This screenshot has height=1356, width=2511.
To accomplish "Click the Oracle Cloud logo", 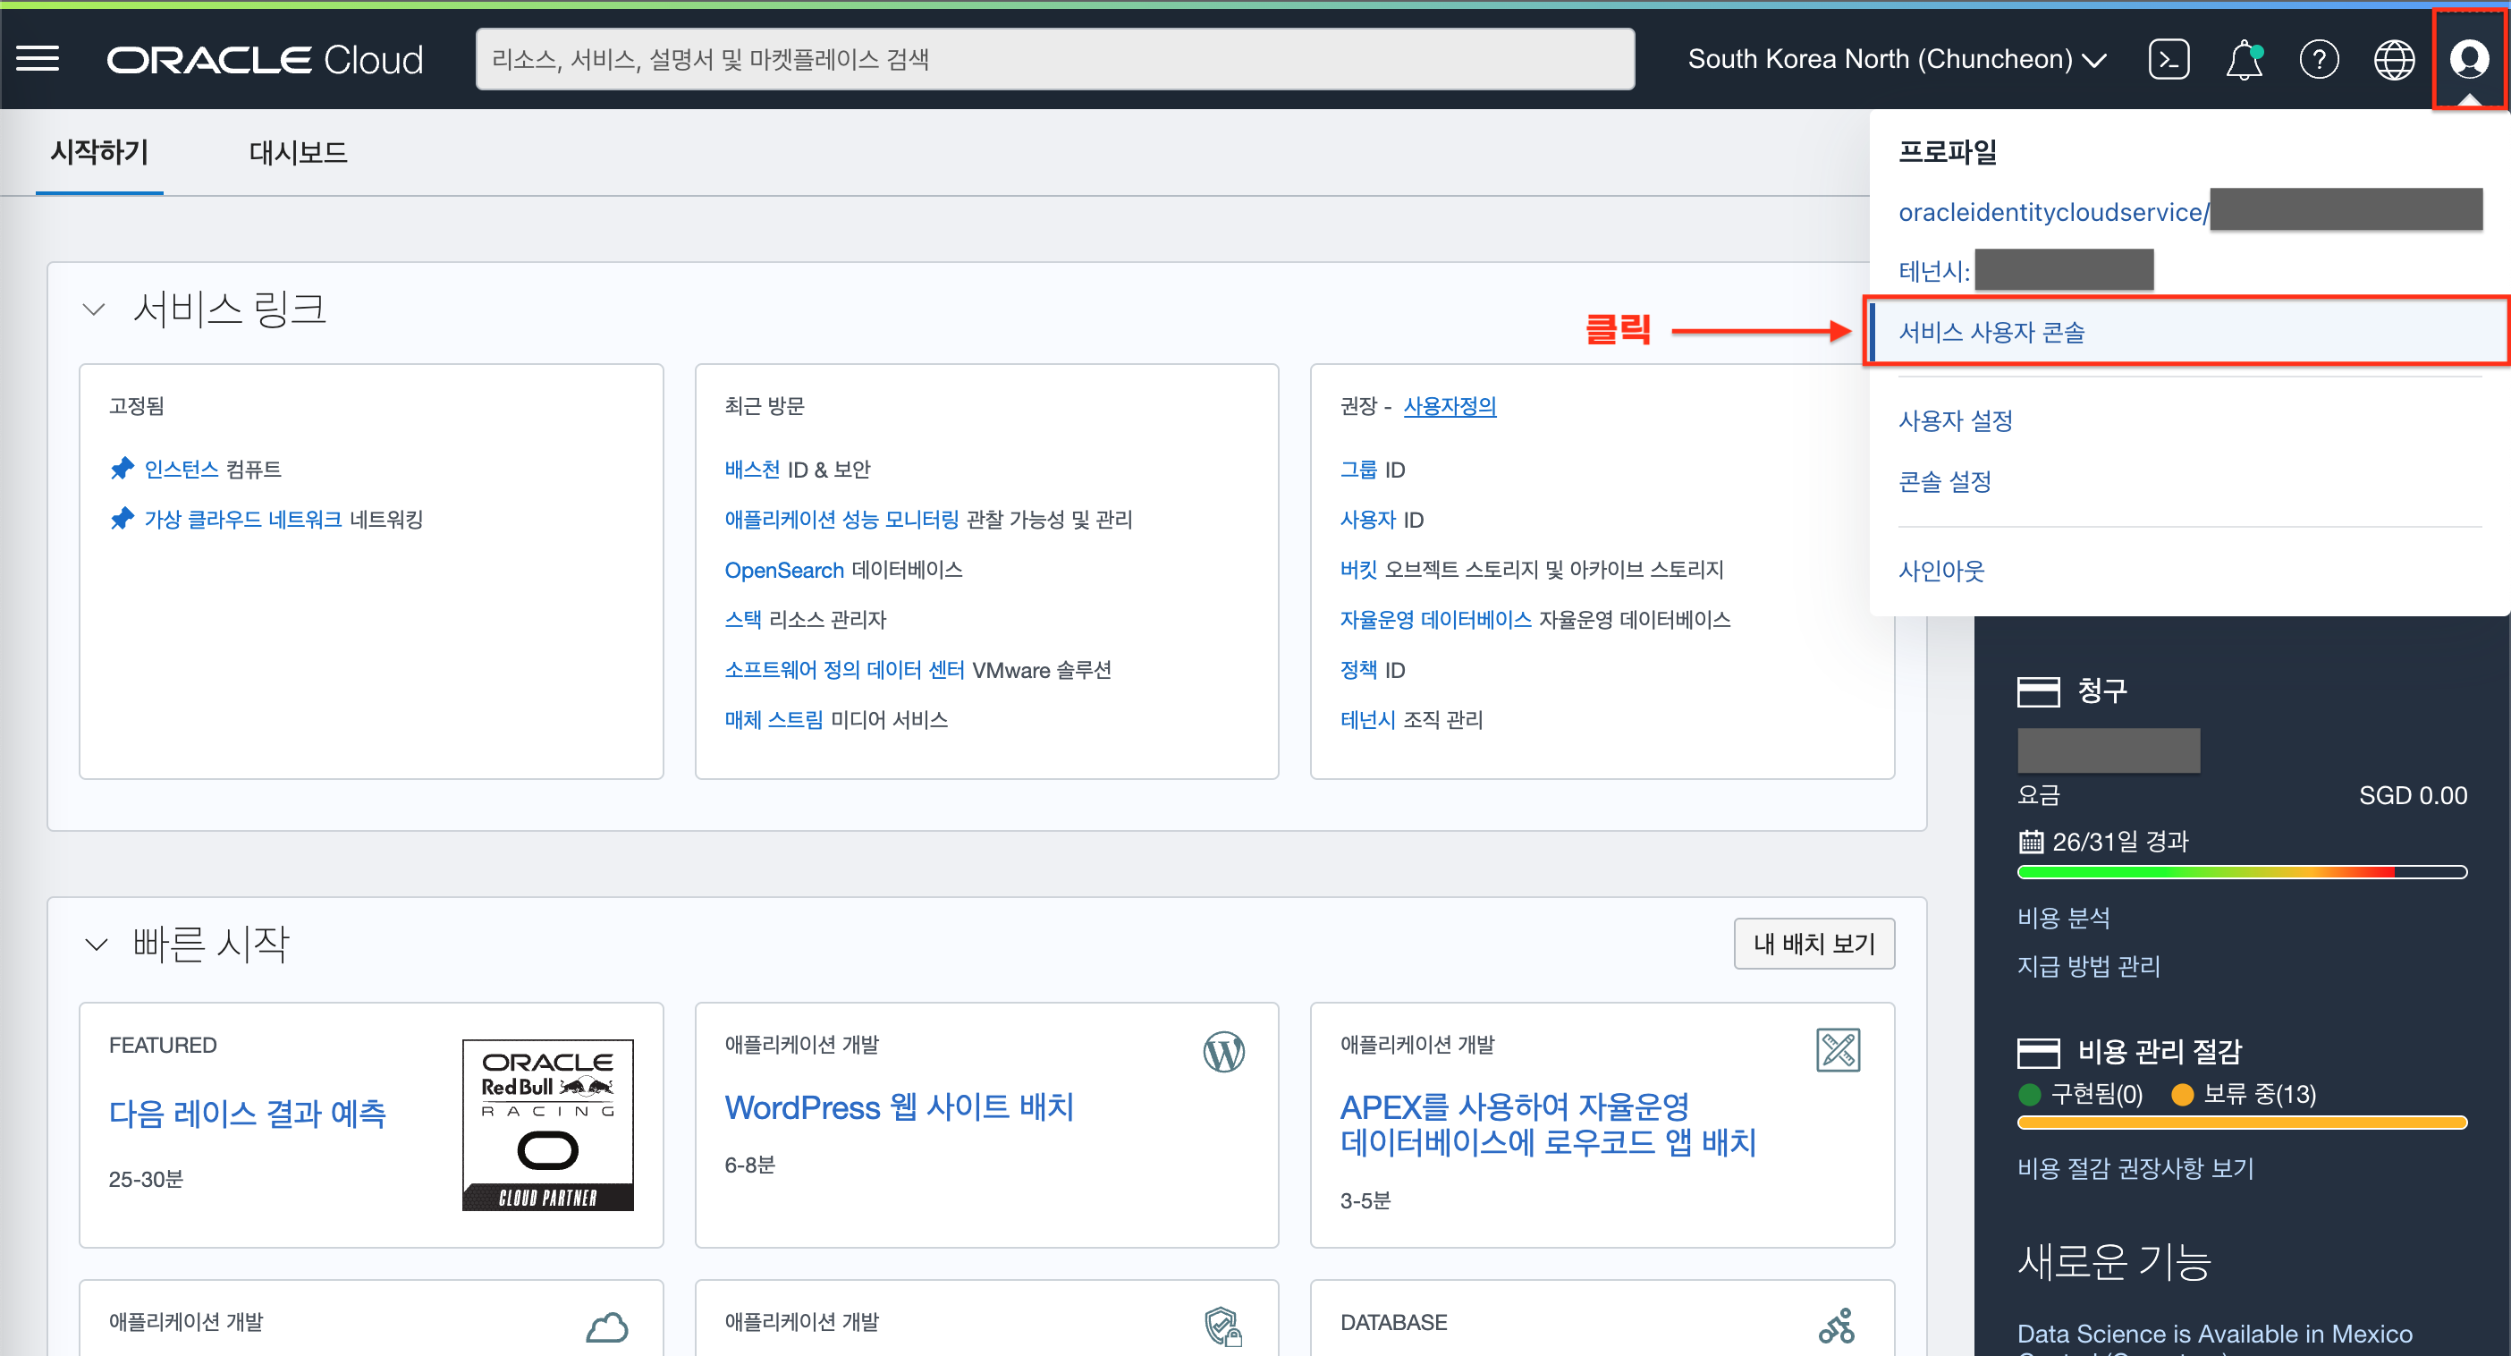I will [265, 59].
